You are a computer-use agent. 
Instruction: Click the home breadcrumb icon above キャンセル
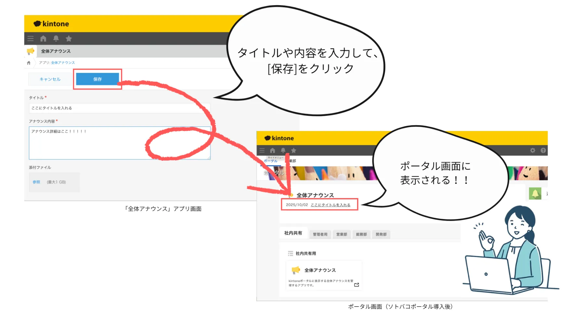(x=29, y=63)
